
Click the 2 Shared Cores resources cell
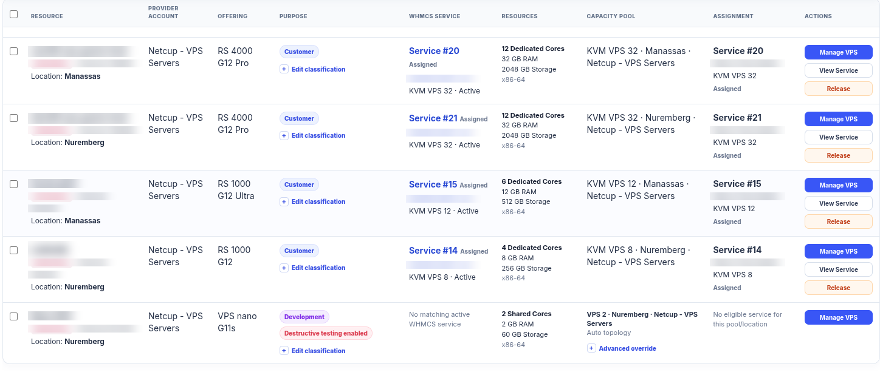pyautogui.click(x=526, y=329)
